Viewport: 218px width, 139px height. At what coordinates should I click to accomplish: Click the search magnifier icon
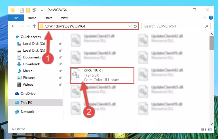point(206,26)
